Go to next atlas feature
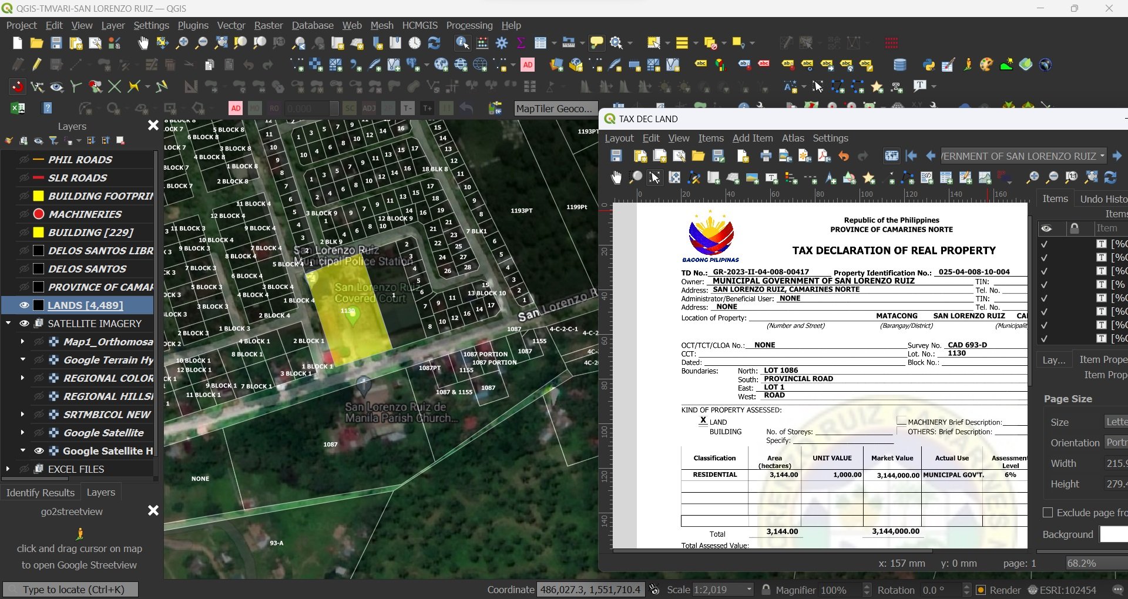The image size is (1128, 599). click(x=1117, y=156)
